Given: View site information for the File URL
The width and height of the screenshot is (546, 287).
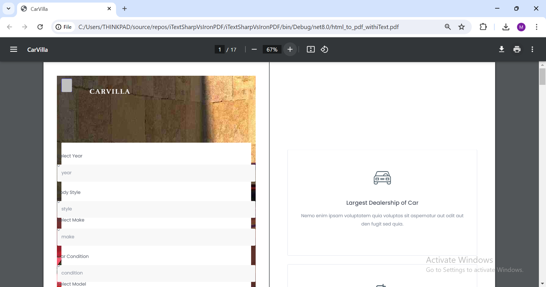Looking at the screenshot, I should [x=64, y=27].
